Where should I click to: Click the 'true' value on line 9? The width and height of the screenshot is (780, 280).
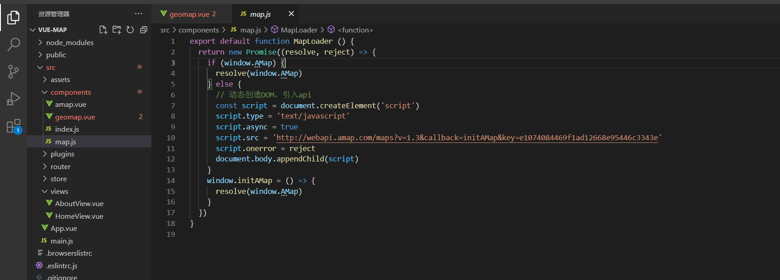[x=289, y=127]
